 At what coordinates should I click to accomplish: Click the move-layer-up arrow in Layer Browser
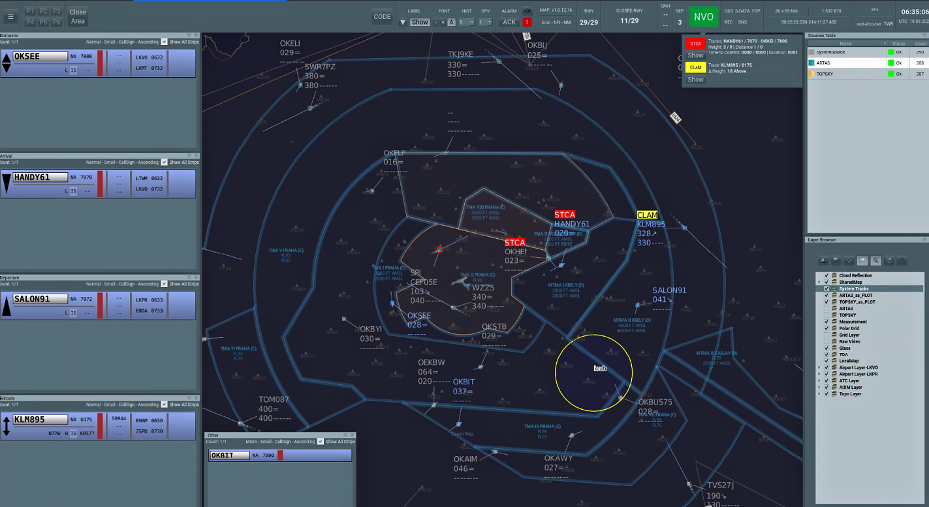(822, 261)
